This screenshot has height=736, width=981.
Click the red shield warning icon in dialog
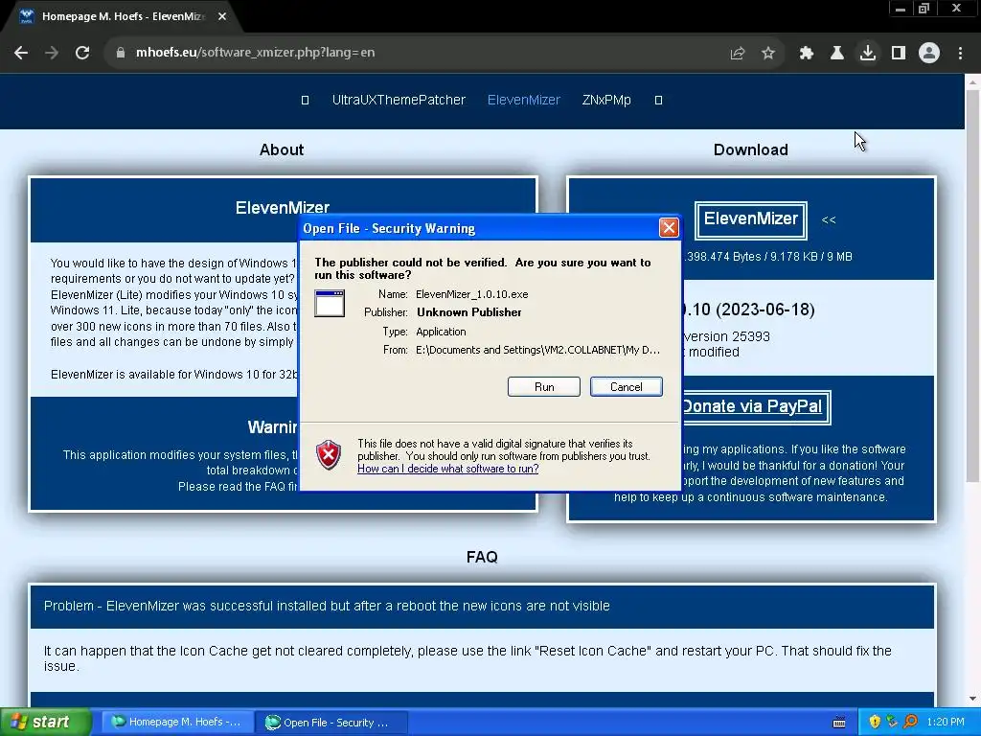pyautogui.click(x=329, y=455)
